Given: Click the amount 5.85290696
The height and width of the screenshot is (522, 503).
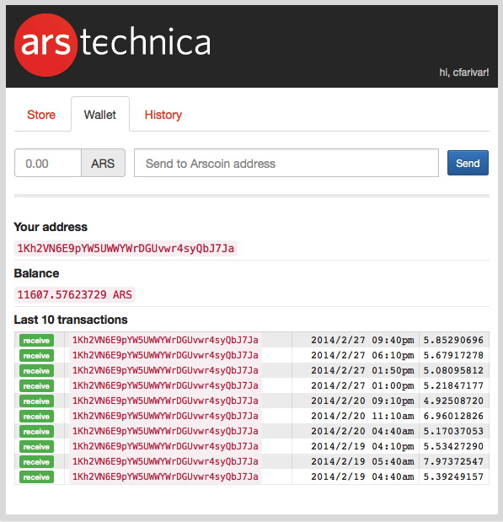Looking at the screenshot, I should tap(453, 340).
